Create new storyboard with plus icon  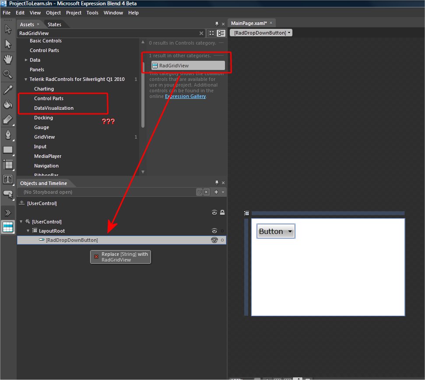click(216, 192)
